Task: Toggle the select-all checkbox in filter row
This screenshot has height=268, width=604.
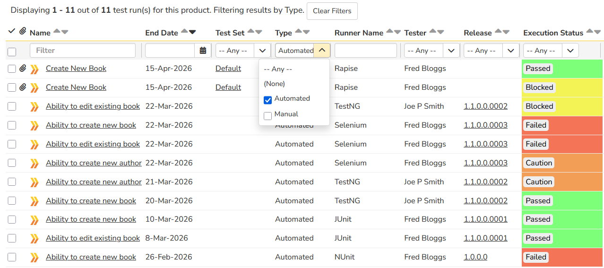Action: pyautogui.click(x=12, y=52)
